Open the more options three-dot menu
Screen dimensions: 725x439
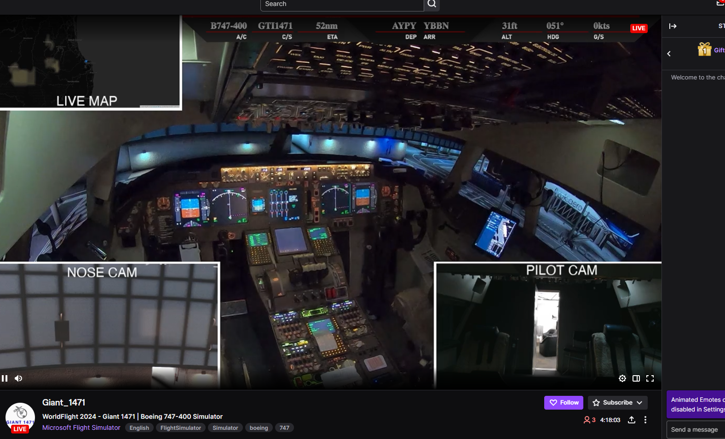pos(645,420)
